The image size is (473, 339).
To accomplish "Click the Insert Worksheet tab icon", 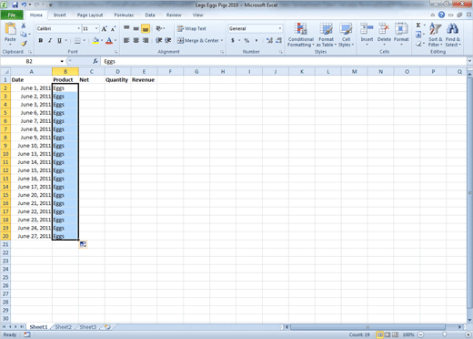I will pyautogui.click(x=107, y=327).
